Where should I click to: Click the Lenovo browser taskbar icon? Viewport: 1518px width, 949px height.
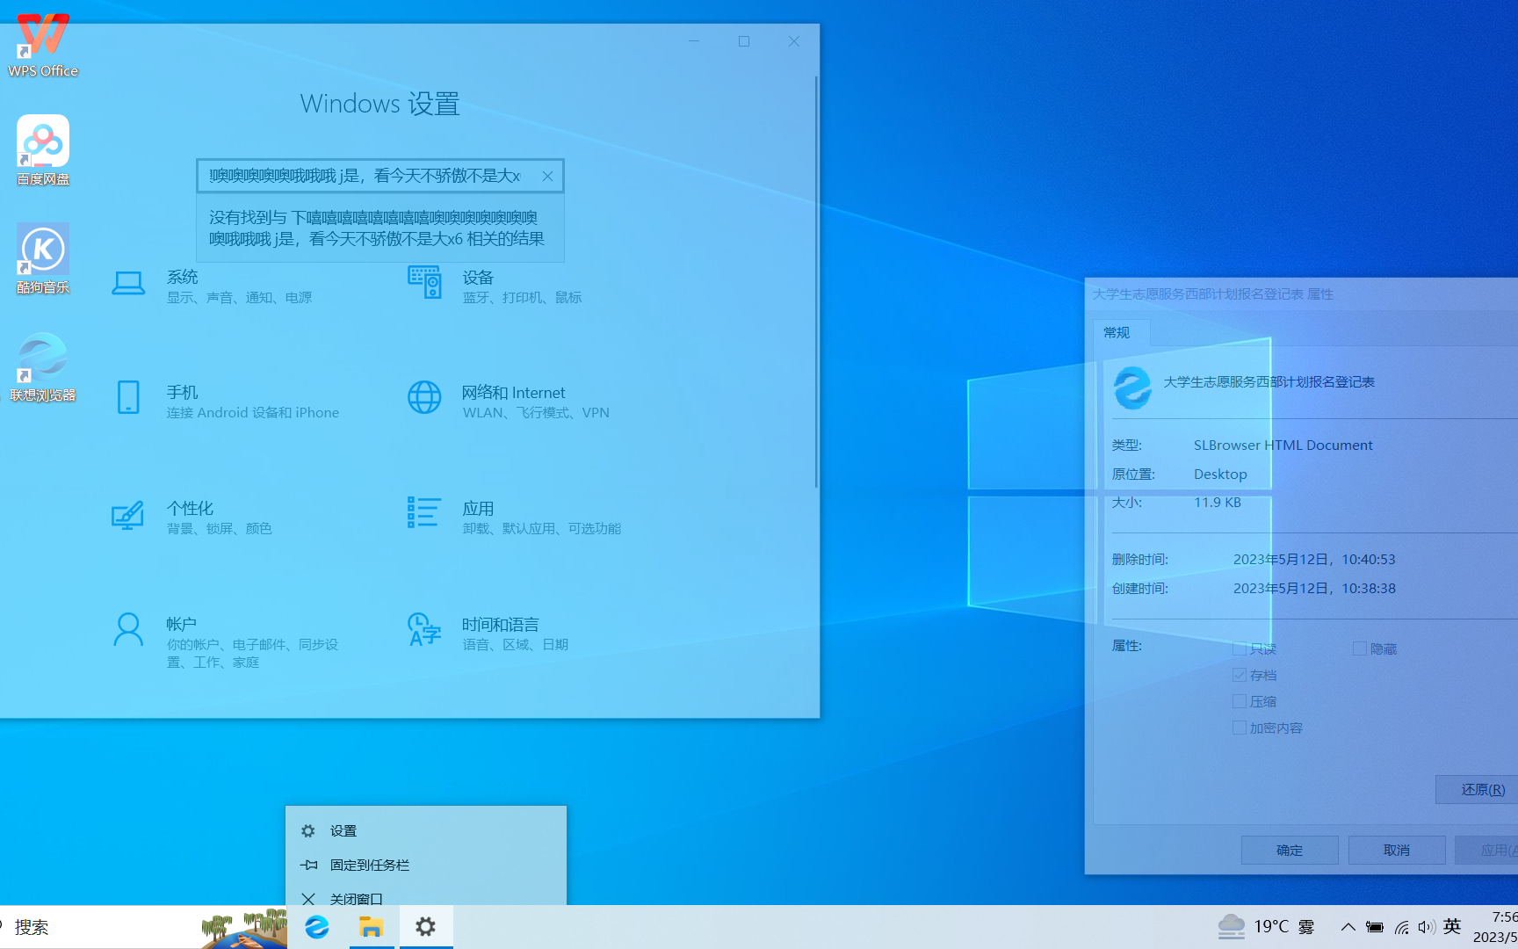coord(317,926)
